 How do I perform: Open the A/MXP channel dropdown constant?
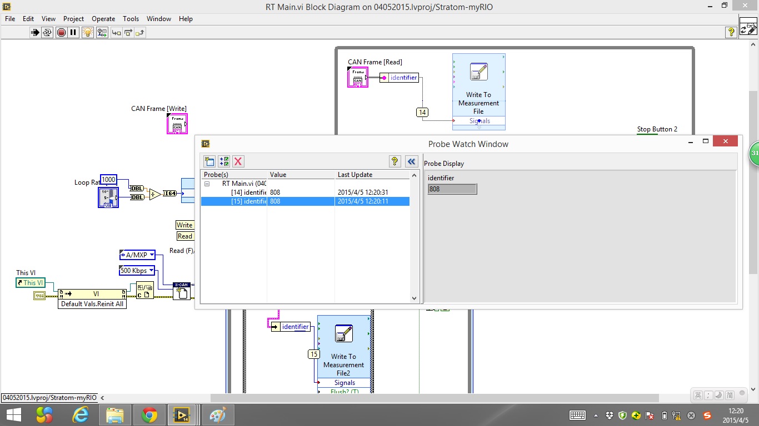[x=137, y=255]
